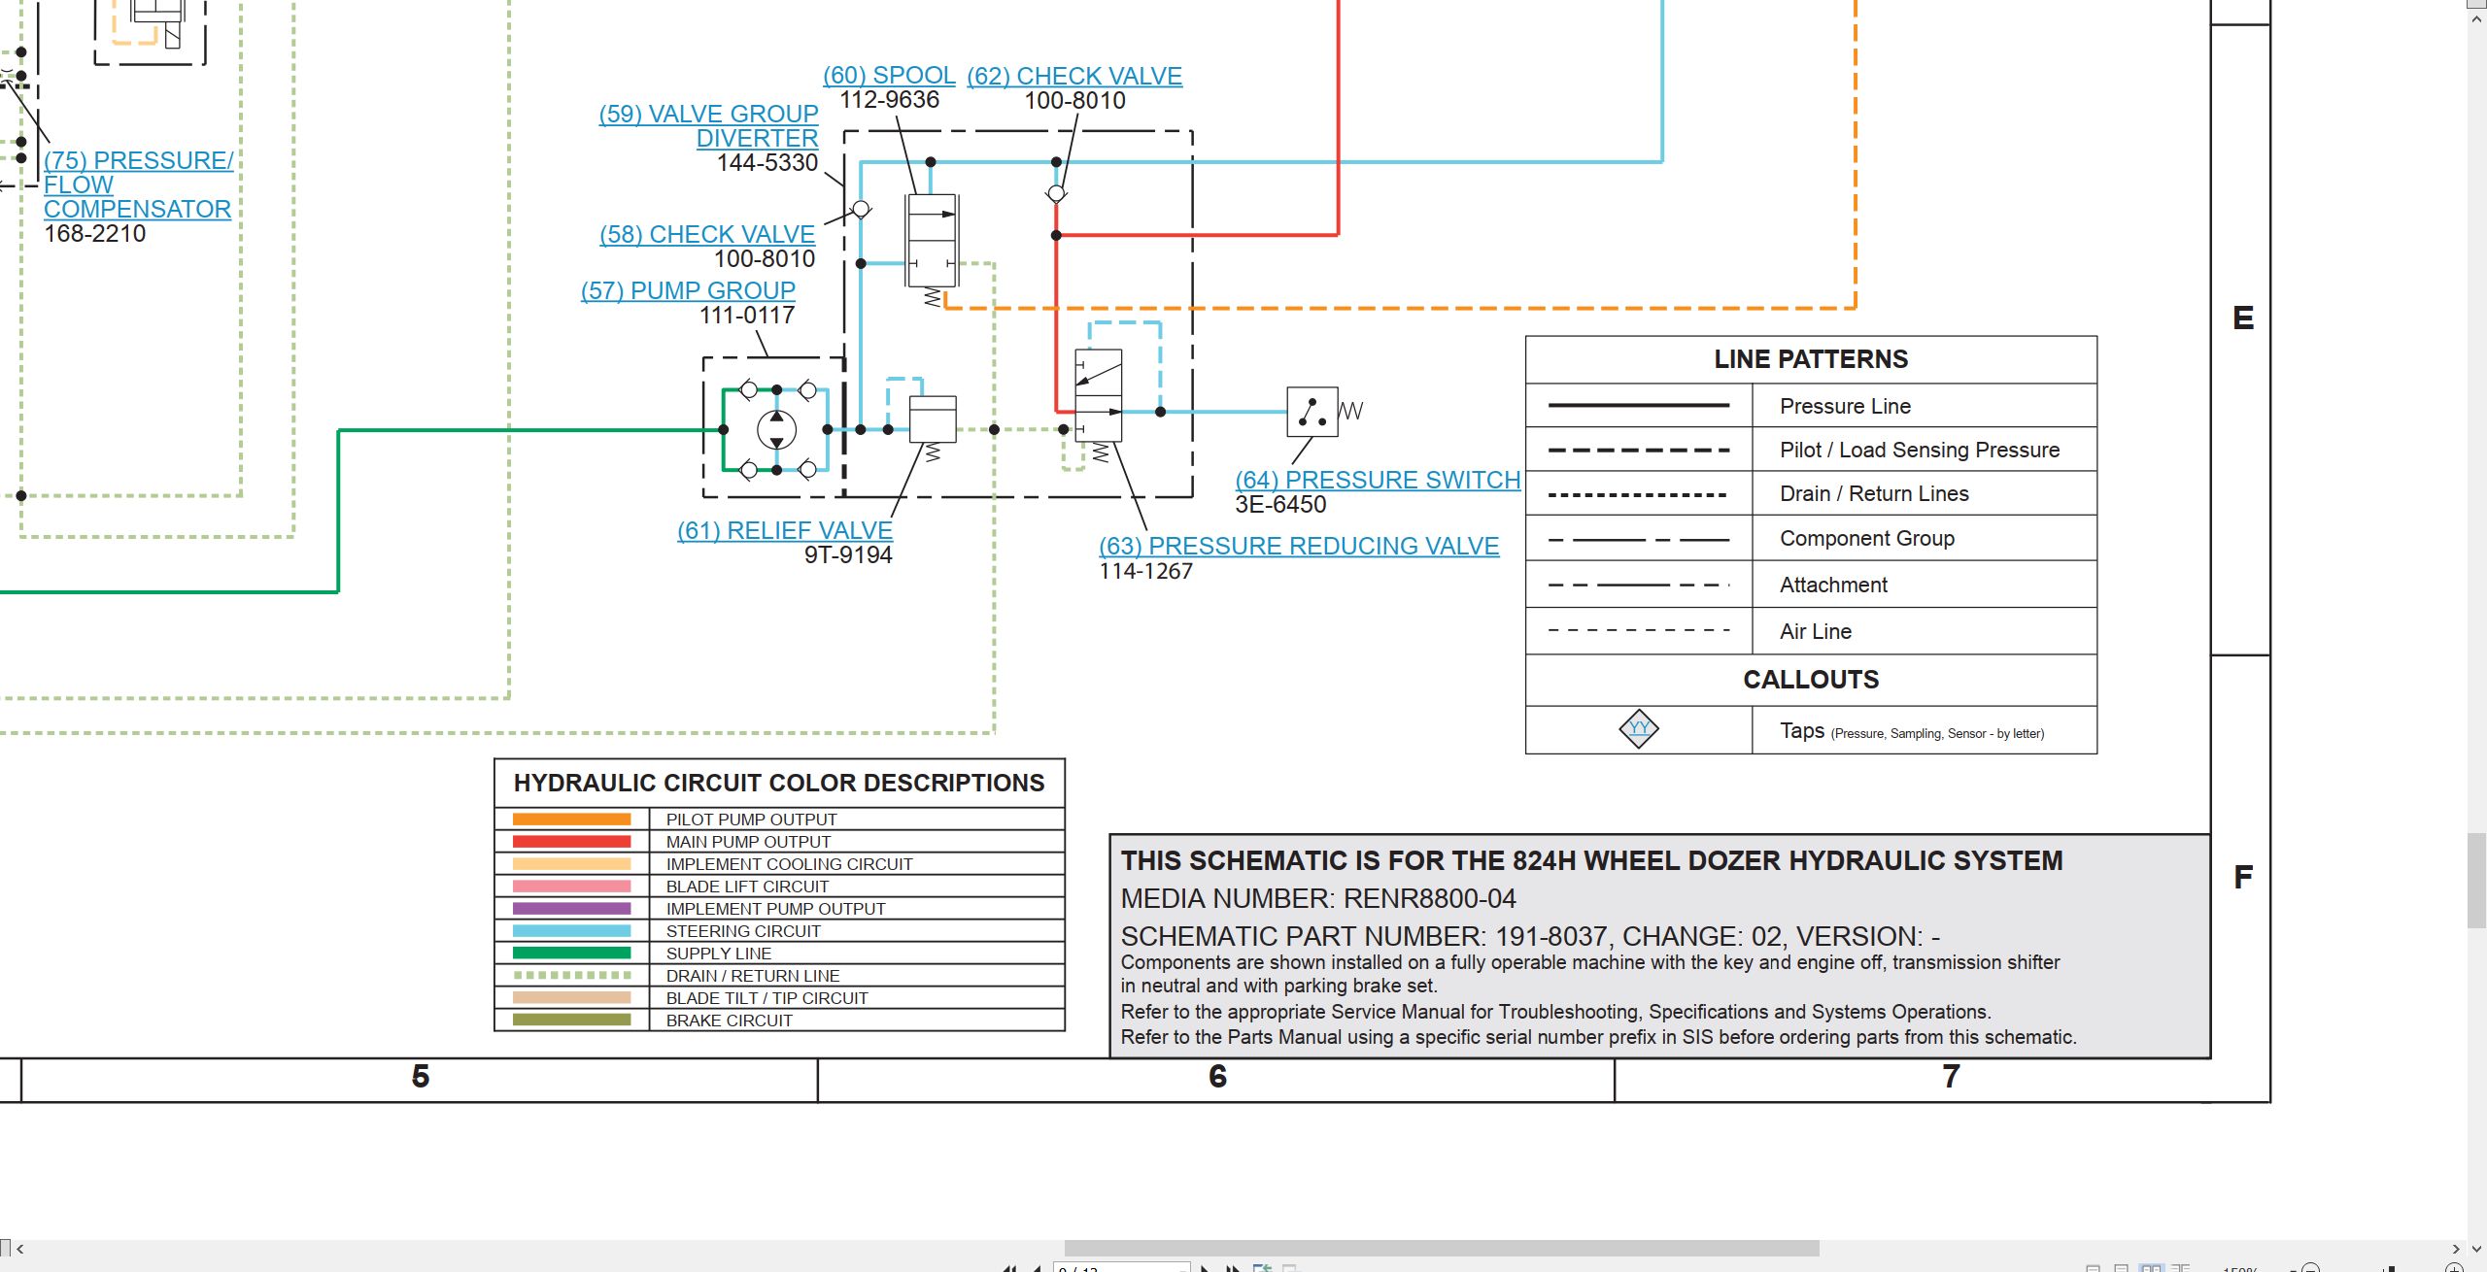
Task: Select part number 9T-9194 text
Action: click(848, 555)
